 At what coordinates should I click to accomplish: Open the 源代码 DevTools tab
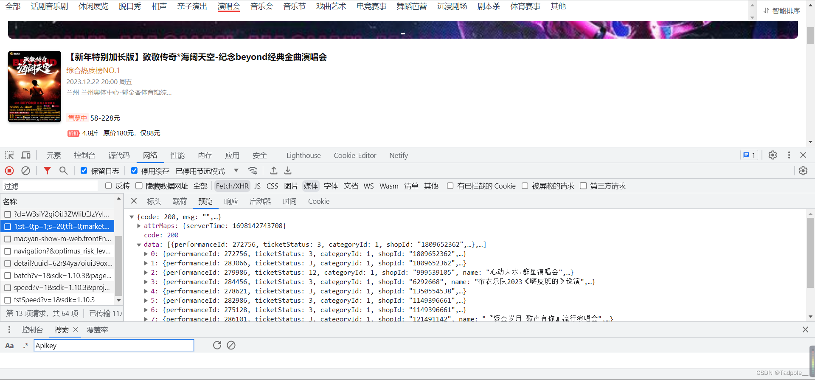pyautogui.click(x=119, y=155)
